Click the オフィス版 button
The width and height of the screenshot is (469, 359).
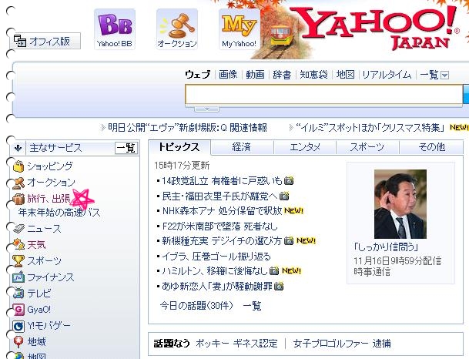[x=46, y=41]
